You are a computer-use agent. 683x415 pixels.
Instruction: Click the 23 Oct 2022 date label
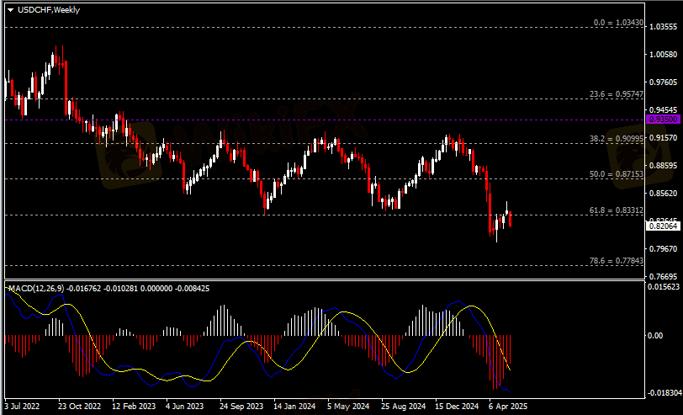pos(79,407)
